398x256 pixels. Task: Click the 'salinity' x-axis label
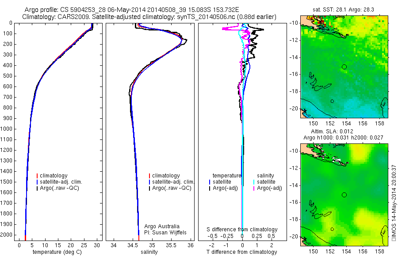coord(149,252)
